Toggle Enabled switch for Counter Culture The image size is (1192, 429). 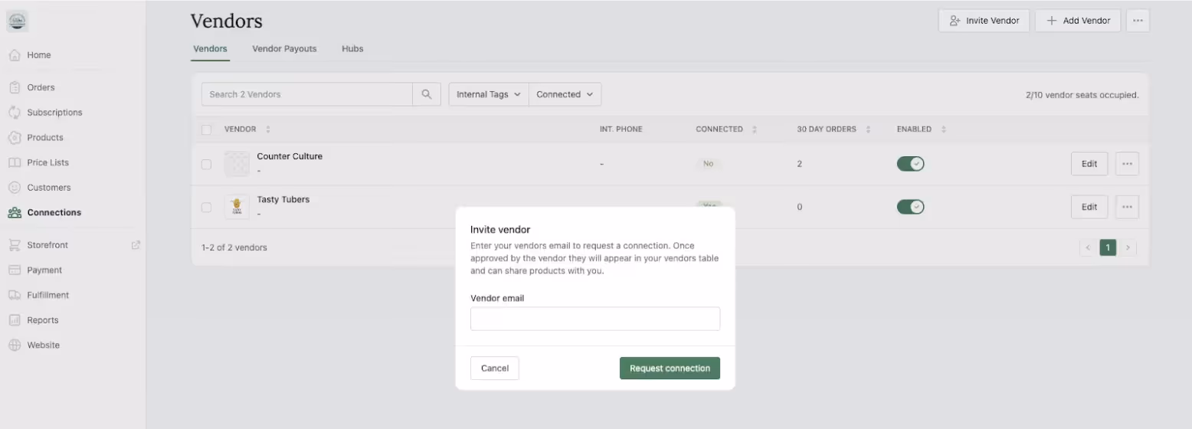[x=911, y=164]
